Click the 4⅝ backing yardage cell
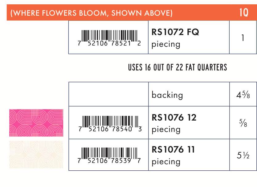 click(x=243, y=94)
